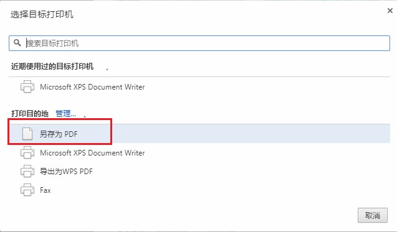
Task: Select the Fax destination label
Action: click(45, 190)
